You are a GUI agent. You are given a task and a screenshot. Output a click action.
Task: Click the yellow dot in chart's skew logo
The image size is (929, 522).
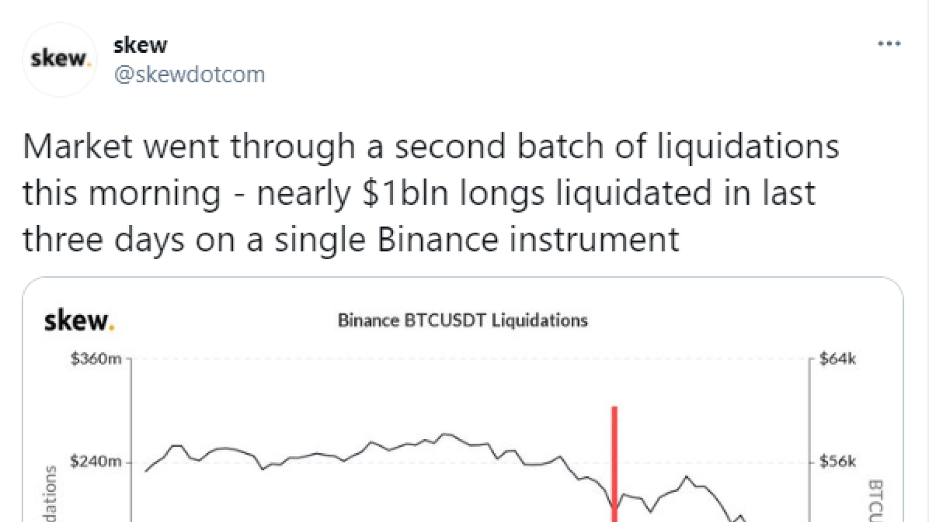[111, 328]
